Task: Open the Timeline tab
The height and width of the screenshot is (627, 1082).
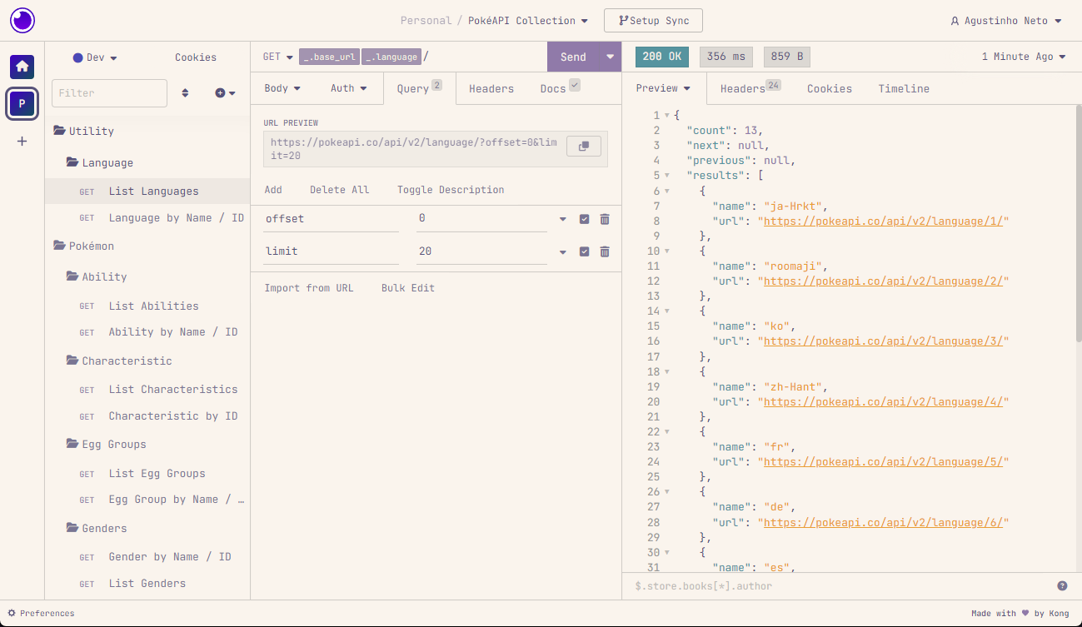Action: point(904,88)
